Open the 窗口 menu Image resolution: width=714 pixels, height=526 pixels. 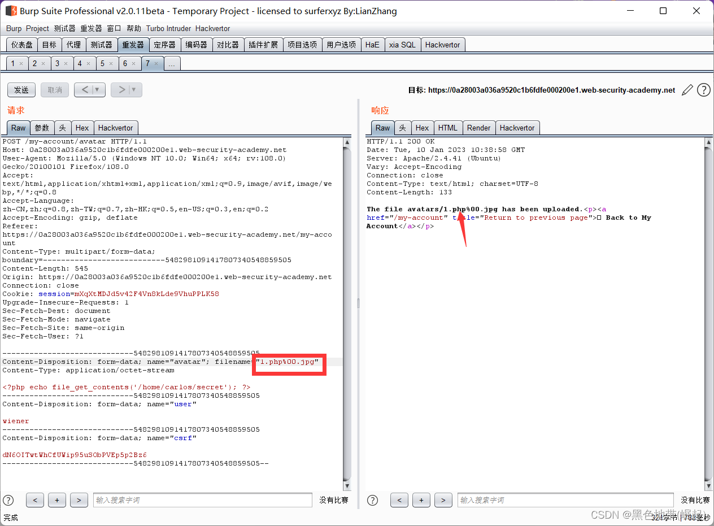[114, 28]
